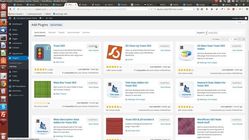Open the Users menu item
The height and width of the screenshot is (140, 249).
[x=15, y=72]
